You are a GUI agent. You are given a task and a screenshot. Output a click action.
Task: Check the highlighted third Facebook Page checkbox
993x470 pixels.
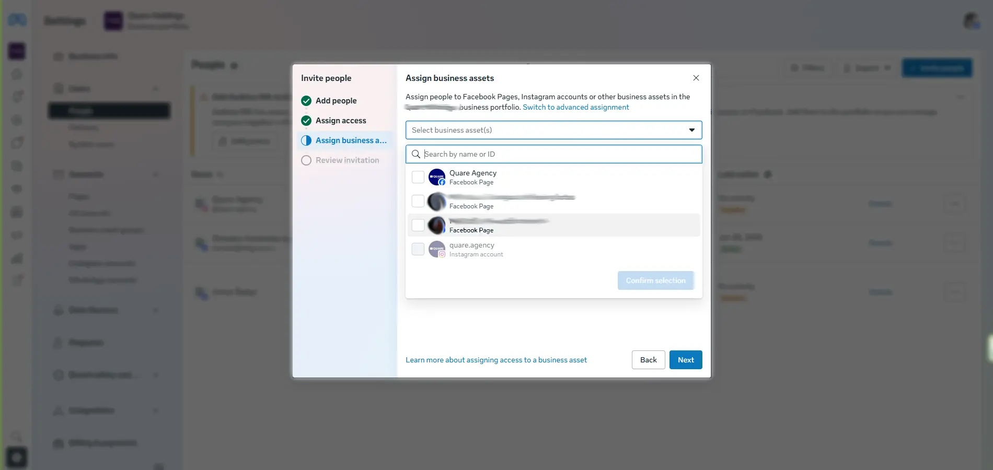point(418,225)
